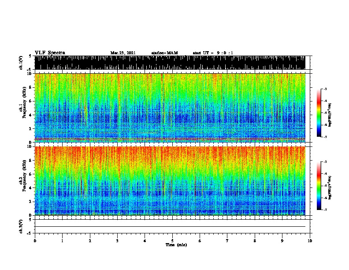Screen dimensions: 349x270
Task: Click the date "Mar.23, 2021" in header
Action: click(x=123, y=53)
